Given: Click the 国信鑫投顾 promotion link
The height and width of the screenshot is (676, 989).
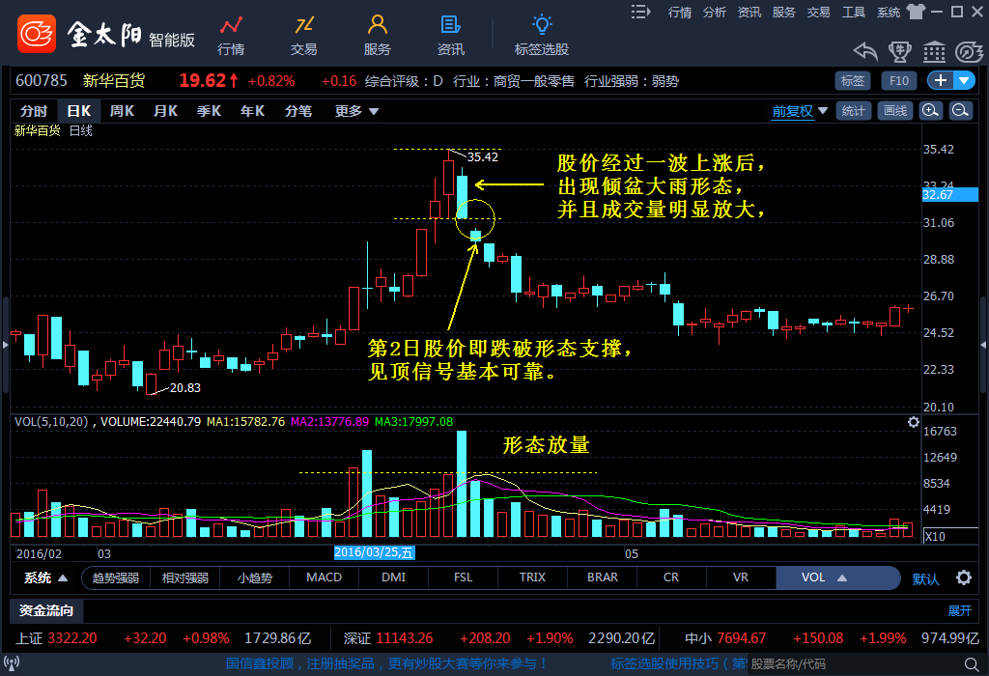Looking at the screenshot, I should tap(386, 663).
